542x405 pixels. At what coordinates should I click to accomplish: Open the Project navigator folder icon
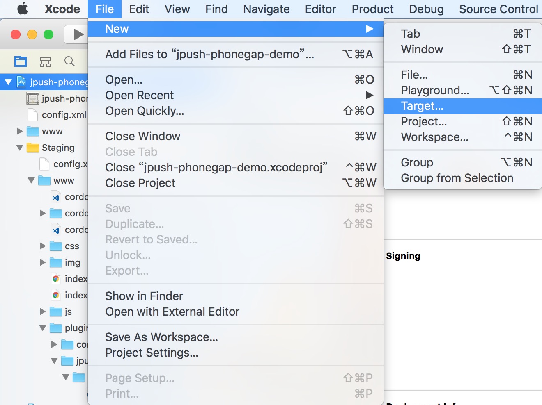[x=21, y=61]
